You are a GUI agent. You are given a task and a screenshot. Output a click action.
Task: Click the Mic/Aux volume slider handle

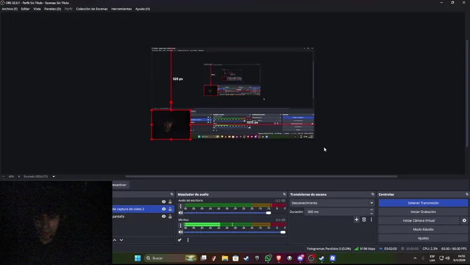click(x=283, y=232)
